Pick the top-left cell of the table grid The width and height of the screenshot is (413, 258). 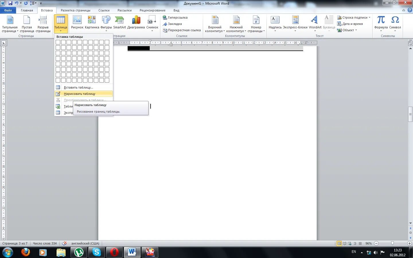pos(58,42)
